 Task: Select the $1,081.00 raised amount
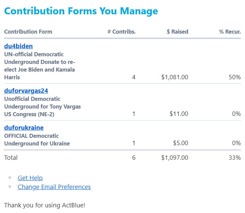pyautogui.click(x=175, y=77)
